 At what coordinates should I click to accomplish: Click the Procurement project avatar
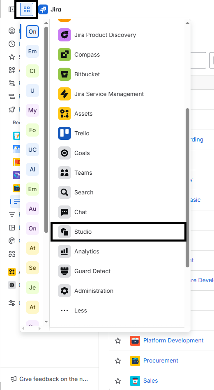135,360
